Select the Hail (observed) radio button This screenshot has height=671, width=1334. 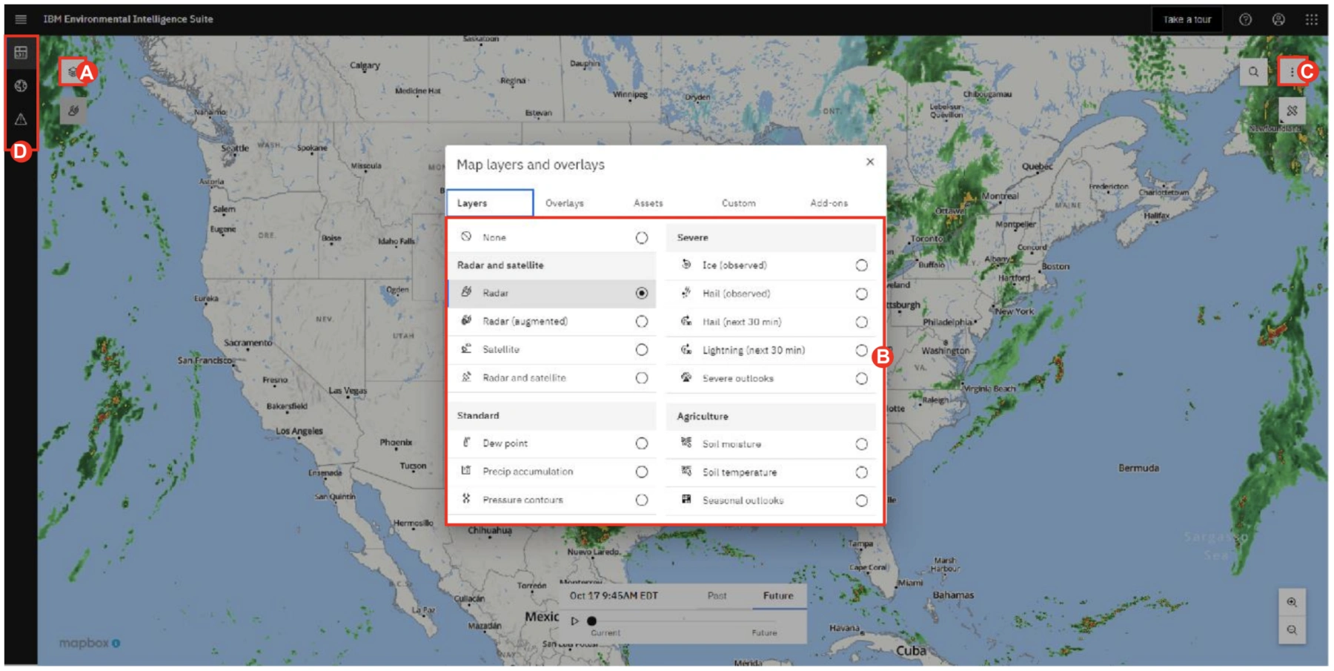pos(861,294)
